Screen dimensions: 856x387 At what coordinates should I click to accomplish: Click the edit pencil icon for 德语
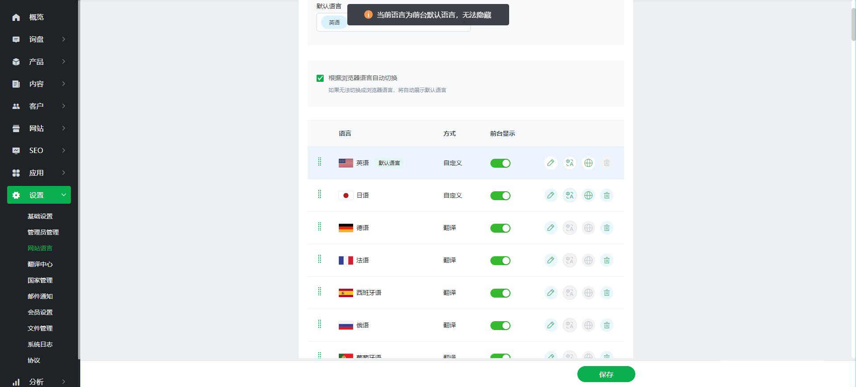(x=551, y=228)
